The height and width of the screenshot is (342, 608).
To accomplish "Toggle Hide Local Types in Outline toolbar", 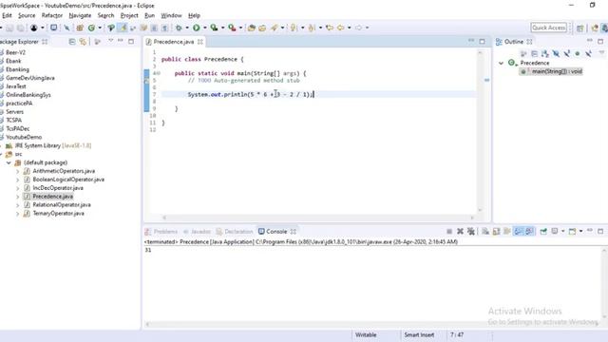I will tap(588, 54).
